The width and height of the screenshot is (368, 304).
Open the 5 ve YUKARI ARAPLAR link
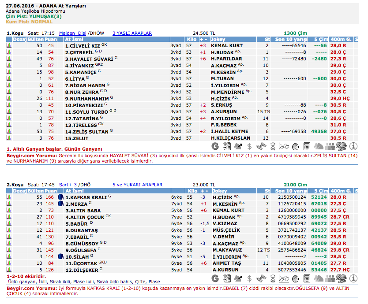137,185
